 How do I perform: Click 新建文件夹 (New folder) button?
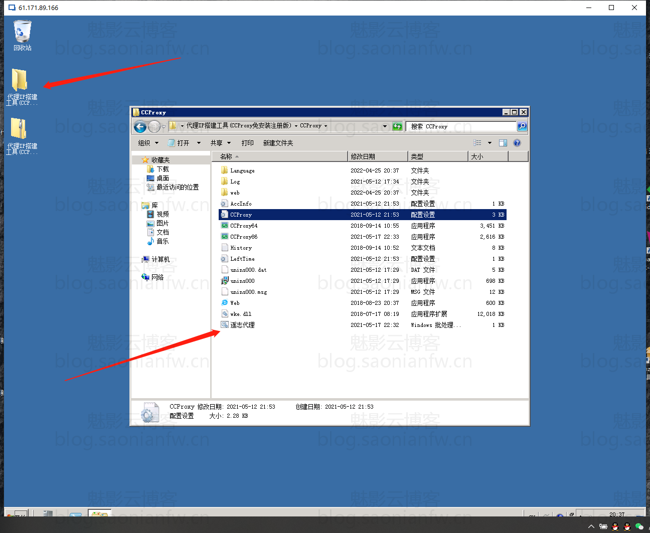(x=278, y=143)
